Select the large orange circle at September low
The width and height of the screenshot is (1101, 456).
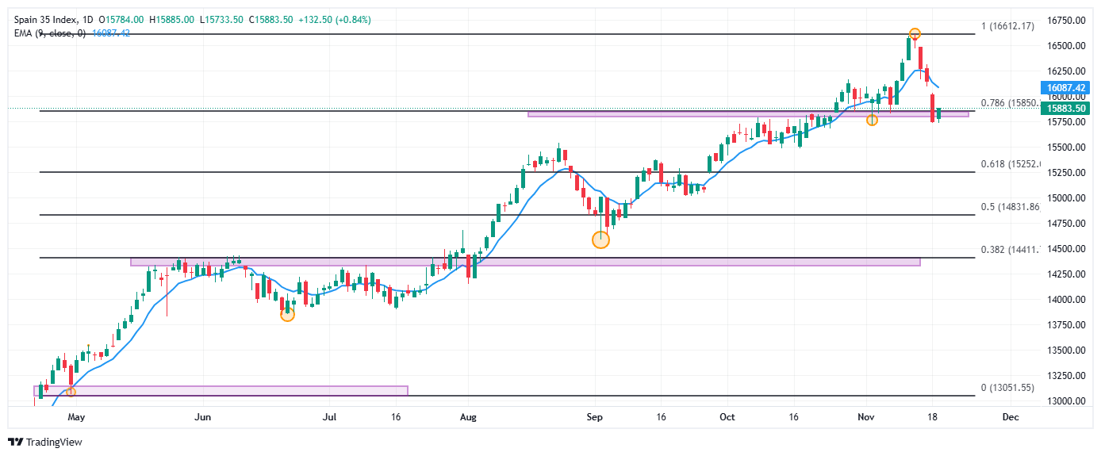(601, 239)
